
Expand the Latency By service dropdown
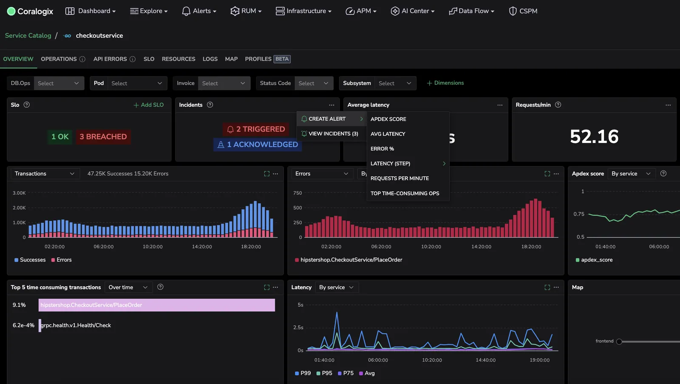click(337, 287)
